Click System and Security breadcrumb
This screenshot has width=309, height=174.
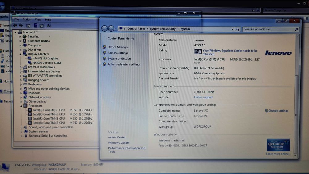click(163, 29)
